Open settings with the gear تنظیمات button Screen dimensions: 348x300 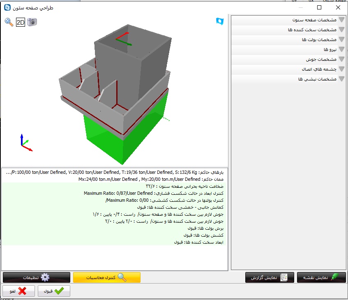(x=36, y=278)
